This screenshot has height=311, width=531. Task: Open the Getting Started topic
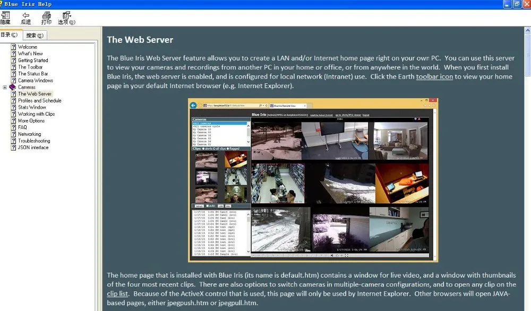33,61
